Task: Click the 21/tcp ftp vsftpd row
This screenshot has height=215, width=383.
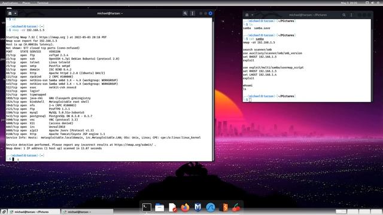Action: click(37, 55)
